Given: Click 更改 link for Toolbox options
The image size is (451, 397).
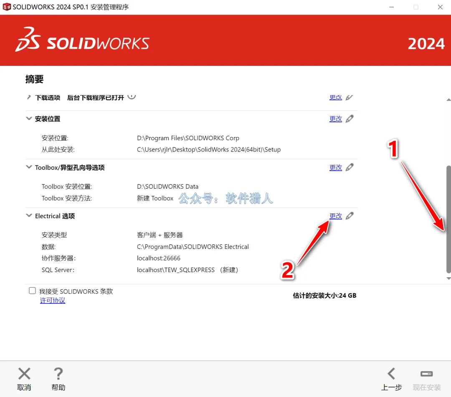Looking at the screenshot, I should coord(336,167).
